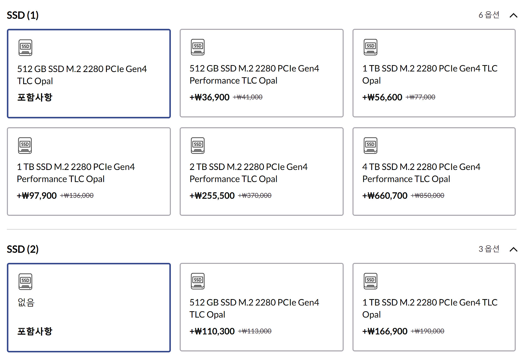
Task: Select 없음 option for SSD (2)
Action: (89, 307)
